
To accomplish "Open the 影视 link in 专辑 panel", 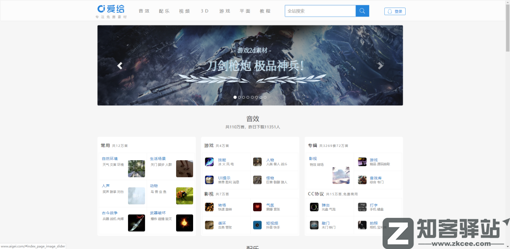I will click(313, 159).
